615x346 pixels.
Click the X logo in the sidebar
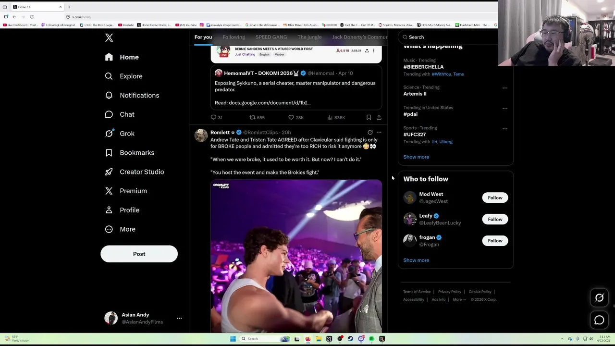click(109, 38)
